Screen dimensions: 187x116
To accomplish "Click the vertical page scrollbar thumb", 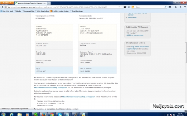I will click(186, 53).
